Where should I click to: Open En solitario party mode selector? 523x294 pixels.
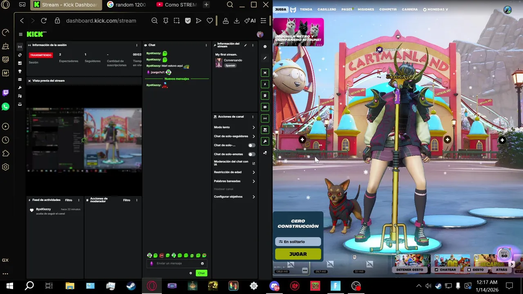coord(298,242)
